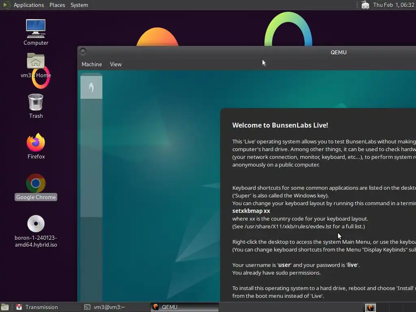416x312 pixels.
Task: Open the System menu
Action: [79, 5]
